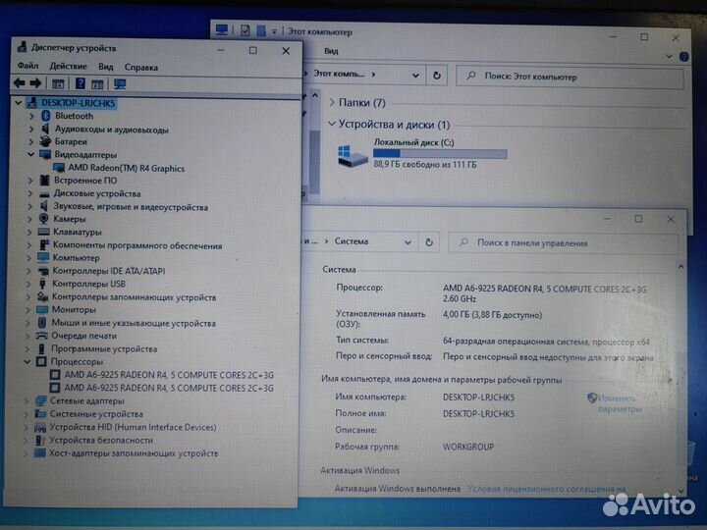
Task: Open the Вид tab in Explorer window
Action: (x=331, y=51)
